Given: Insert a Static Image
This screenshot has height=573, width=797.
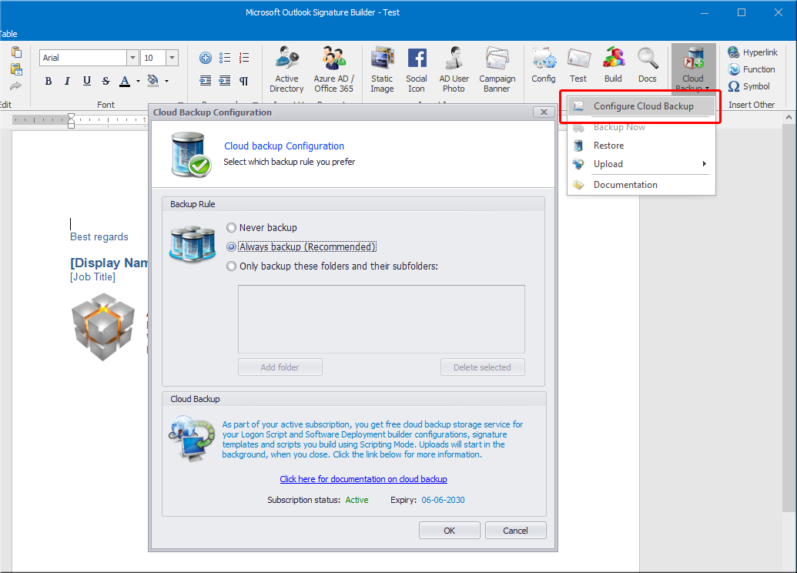Looking at the screenshot, I should (382, 69).
